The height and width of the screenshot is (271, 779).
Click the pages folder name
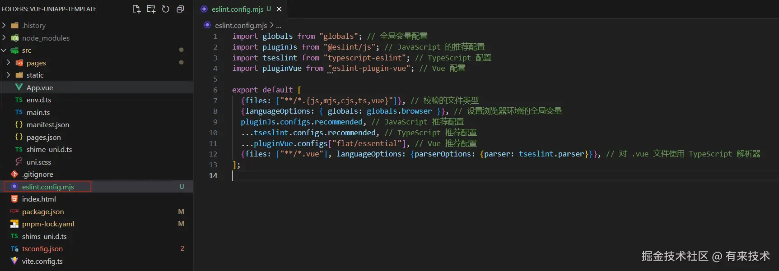coord(36,63)
